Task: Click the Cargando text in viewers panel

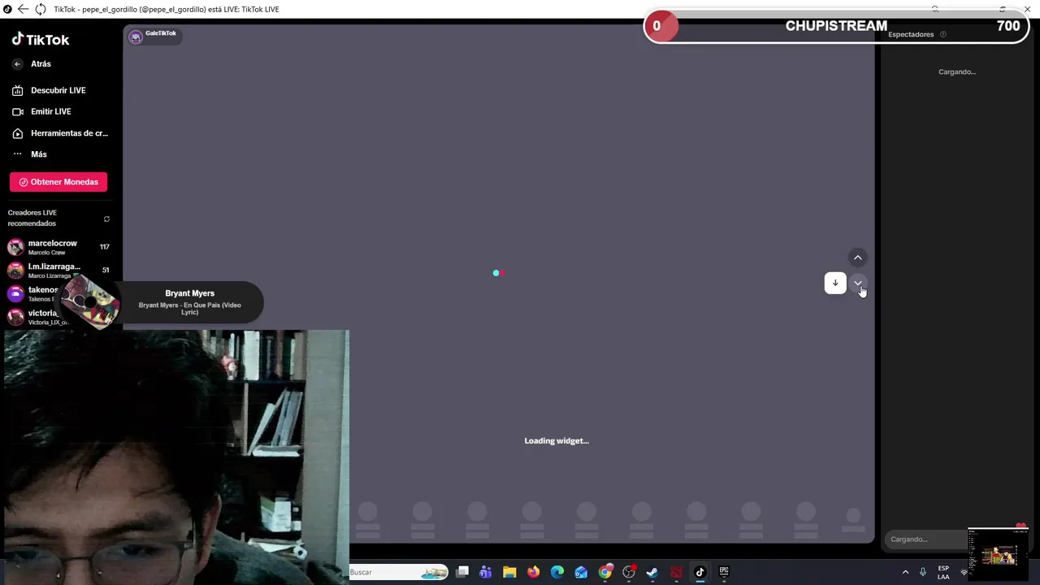Action: [957, 71]
